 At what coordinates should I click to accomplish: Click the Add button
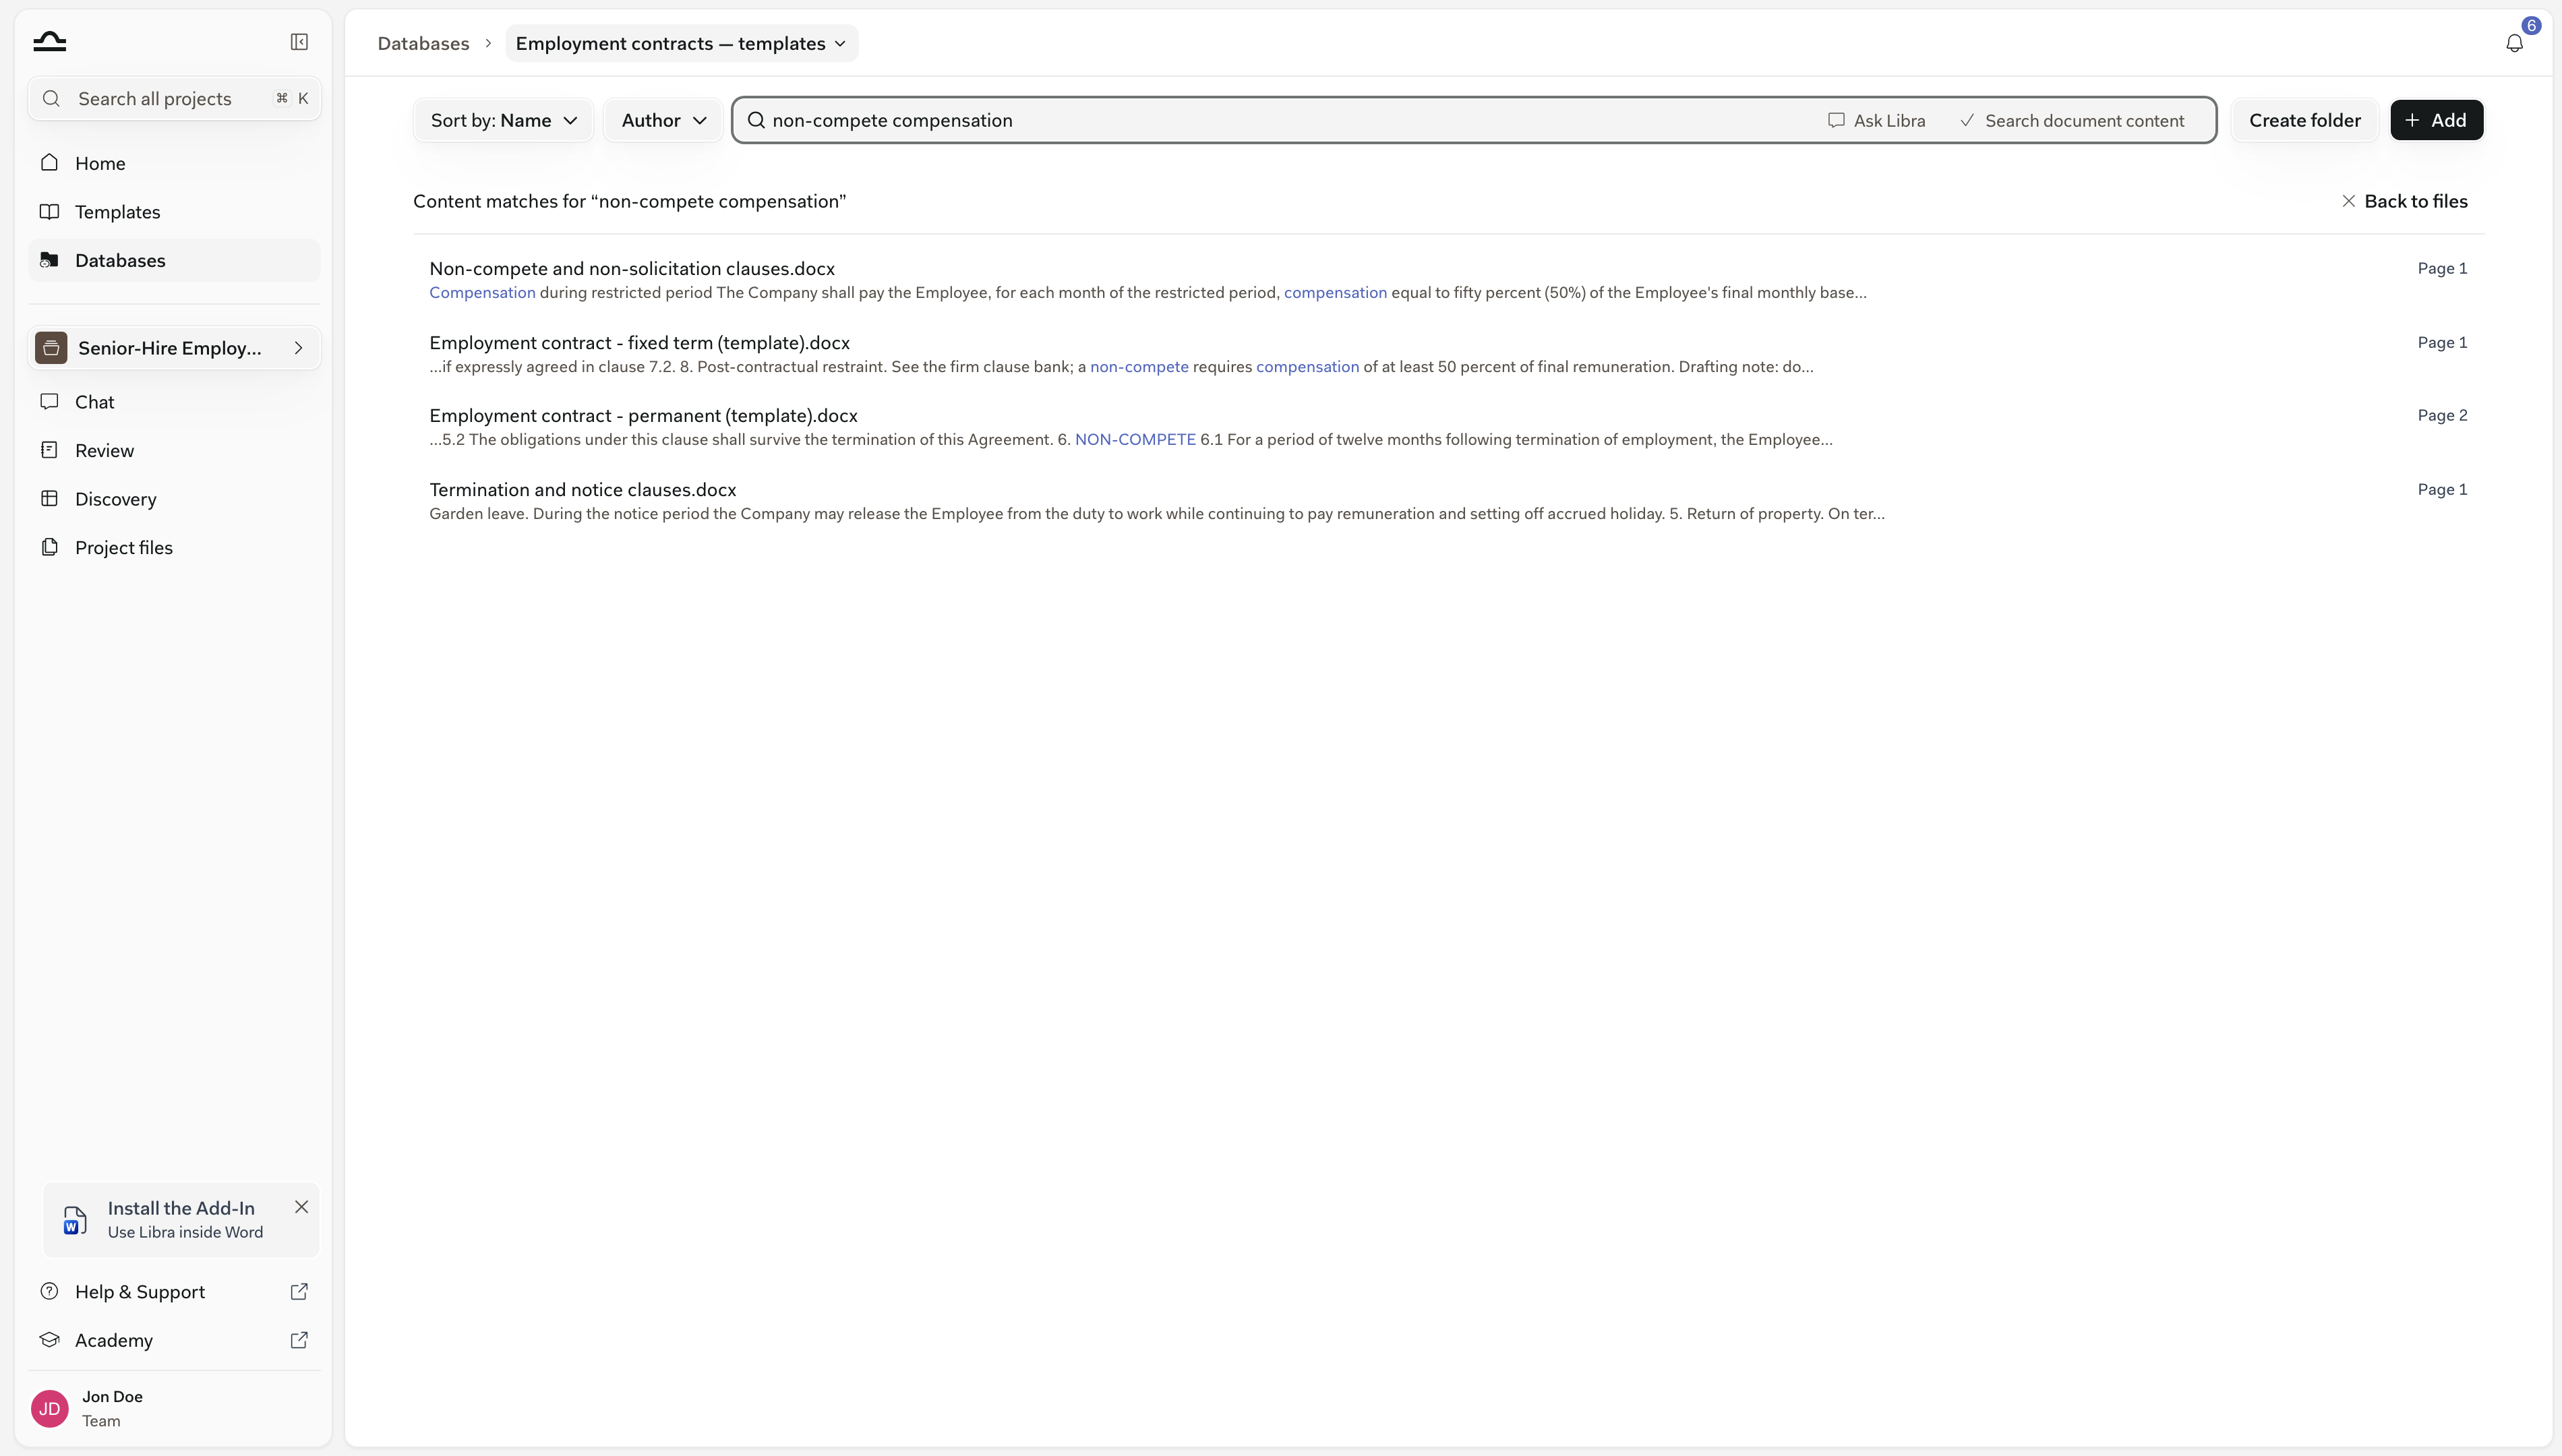click(2436, 120)
